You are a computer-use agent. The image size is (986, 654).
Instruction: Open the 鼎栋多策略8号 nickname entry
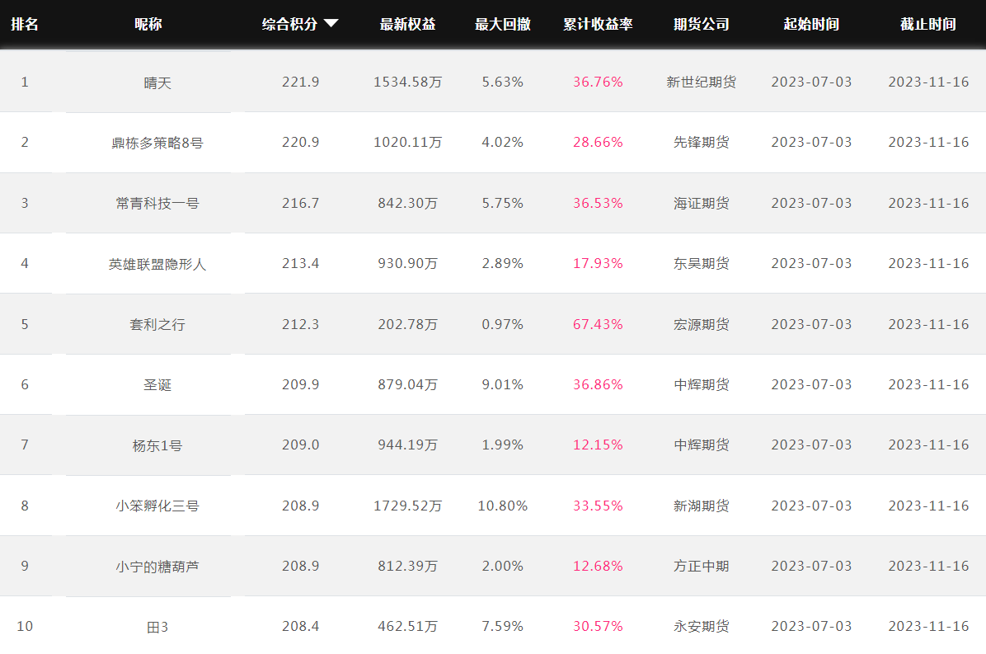click(x=157, y=143)
